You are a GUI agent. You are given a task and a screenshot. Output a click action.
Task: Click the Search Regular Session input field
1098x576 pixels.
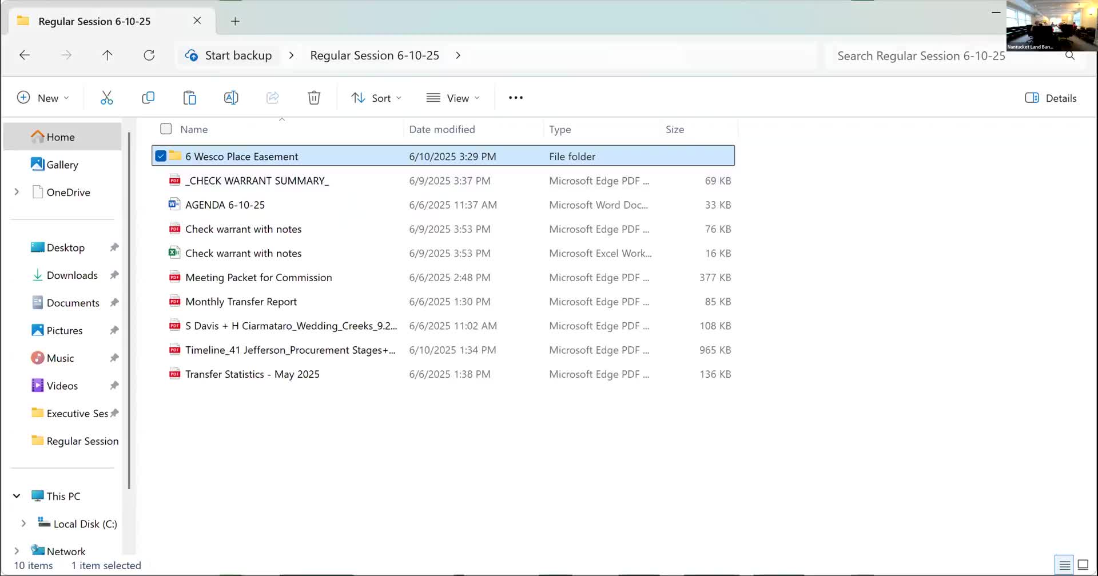(x=921, y=56)
